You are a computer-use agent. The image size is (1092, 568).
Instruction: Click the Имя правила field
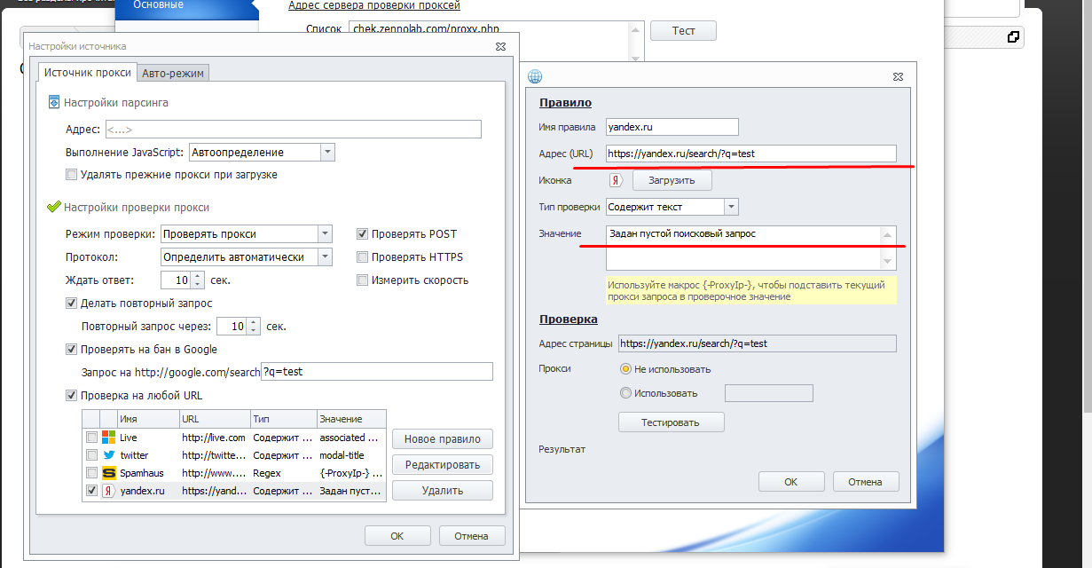(672, 127)
